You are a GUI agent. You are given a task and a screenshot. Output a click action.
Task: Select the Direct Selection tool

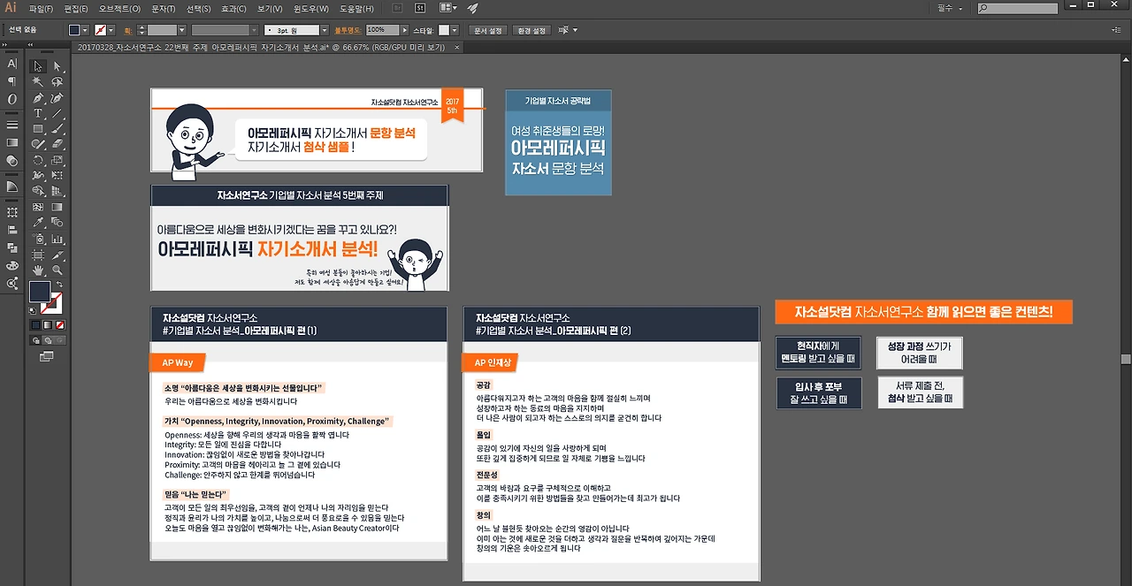tap(57, 66)
